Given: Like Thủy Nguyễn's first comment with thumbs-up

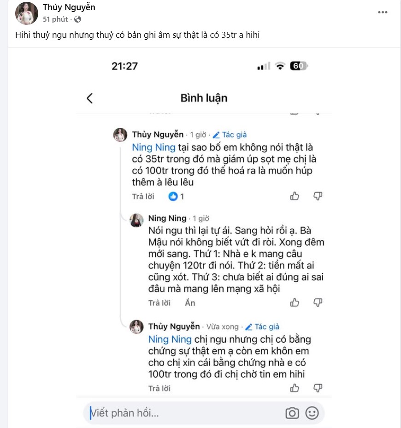Looking at the screenshot, I should [295, 196].
